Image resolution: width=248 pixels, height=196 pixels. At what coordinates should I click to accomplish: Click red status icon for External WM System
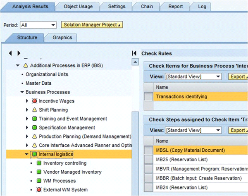(x=39, y=190)
